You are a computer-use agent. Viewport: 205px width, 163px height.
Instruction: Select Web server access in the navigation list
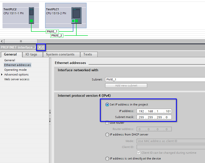coord(17,79)
